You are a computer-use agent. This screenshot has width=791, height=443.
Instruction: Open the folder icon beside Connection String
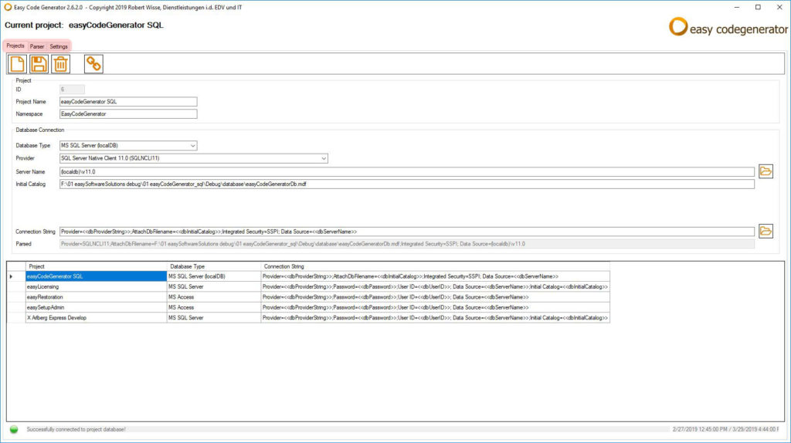coord(766,232)
